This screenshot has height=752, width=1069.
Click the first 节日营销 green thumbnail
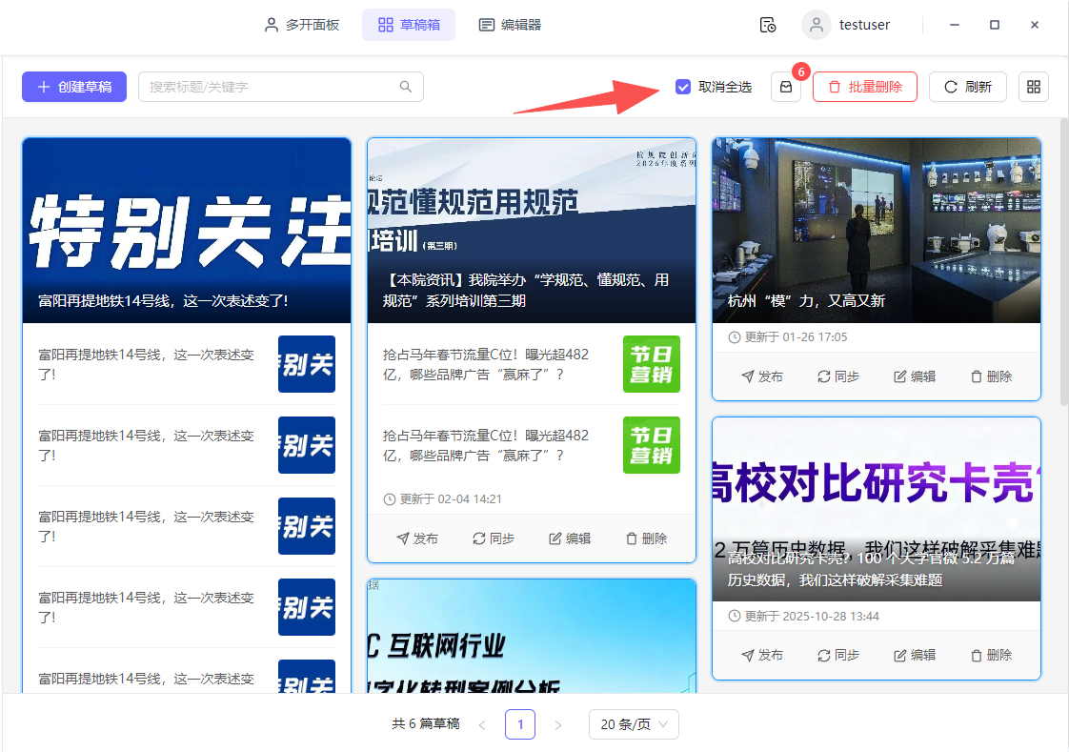(652, 364)
